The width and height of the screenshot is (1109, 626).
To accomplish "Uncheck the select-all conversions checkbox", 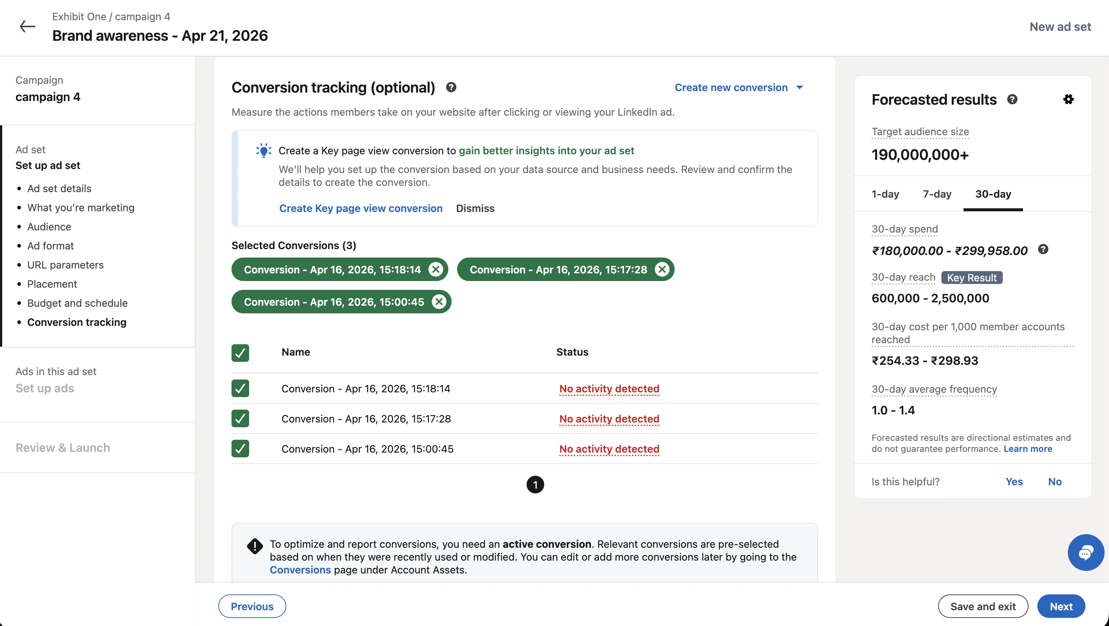I will click(x=240, y=353).
